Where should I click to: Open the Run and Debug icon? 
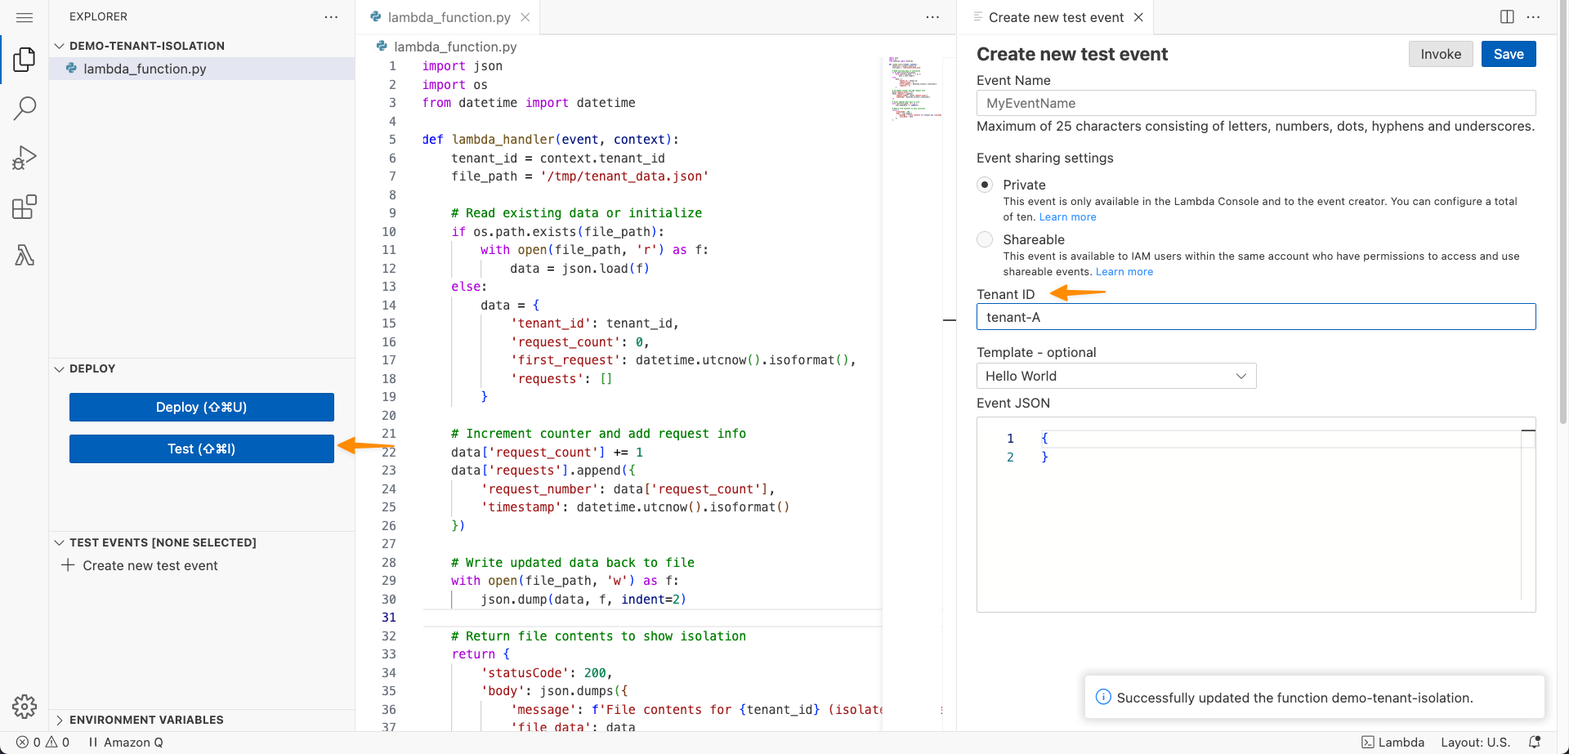tap(25, 158)
